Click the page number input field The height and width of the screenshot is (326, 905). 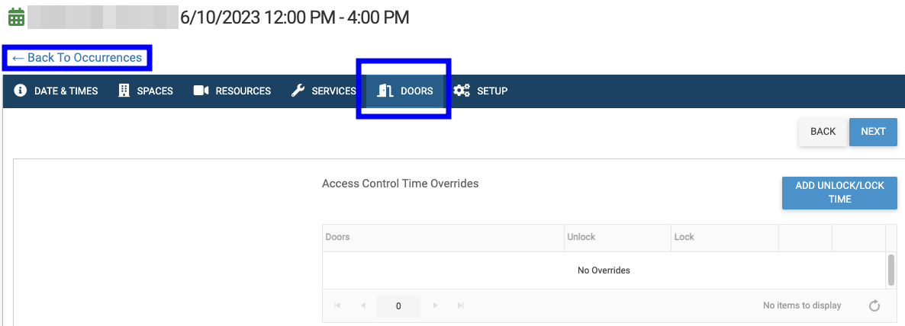[398, 305]
